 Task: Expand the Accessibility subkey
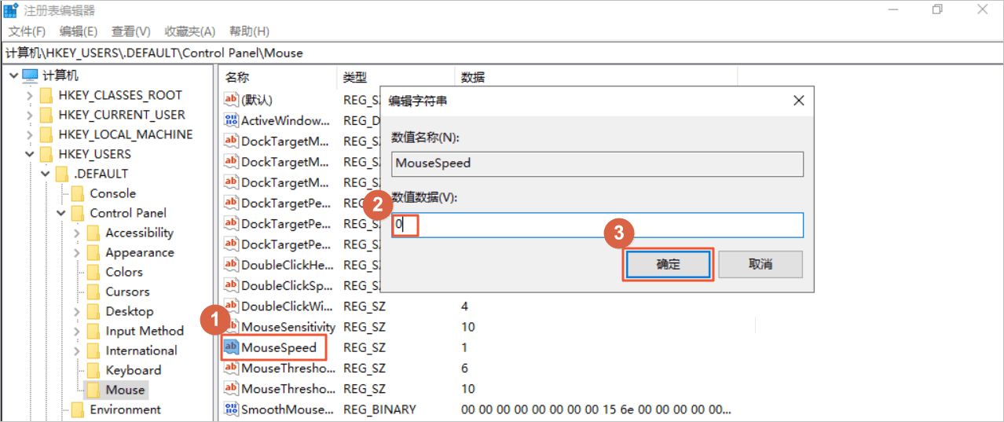click(x=76, y=233)
